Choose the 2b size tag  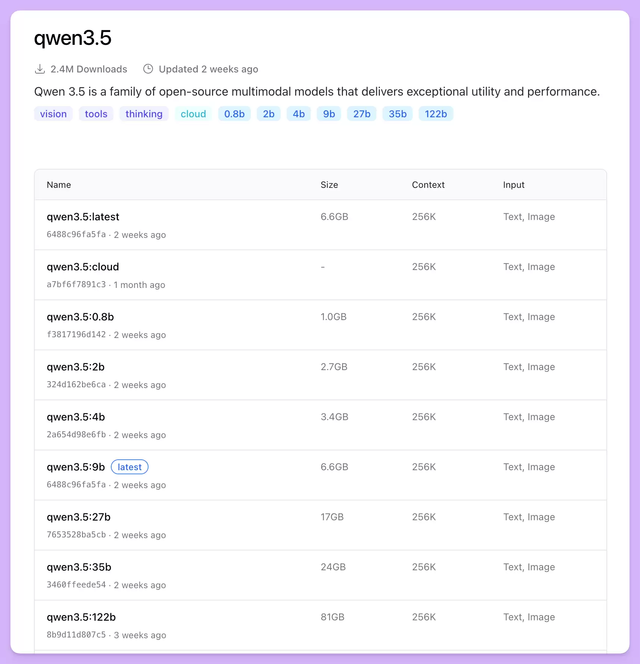(x=269, y=114)
